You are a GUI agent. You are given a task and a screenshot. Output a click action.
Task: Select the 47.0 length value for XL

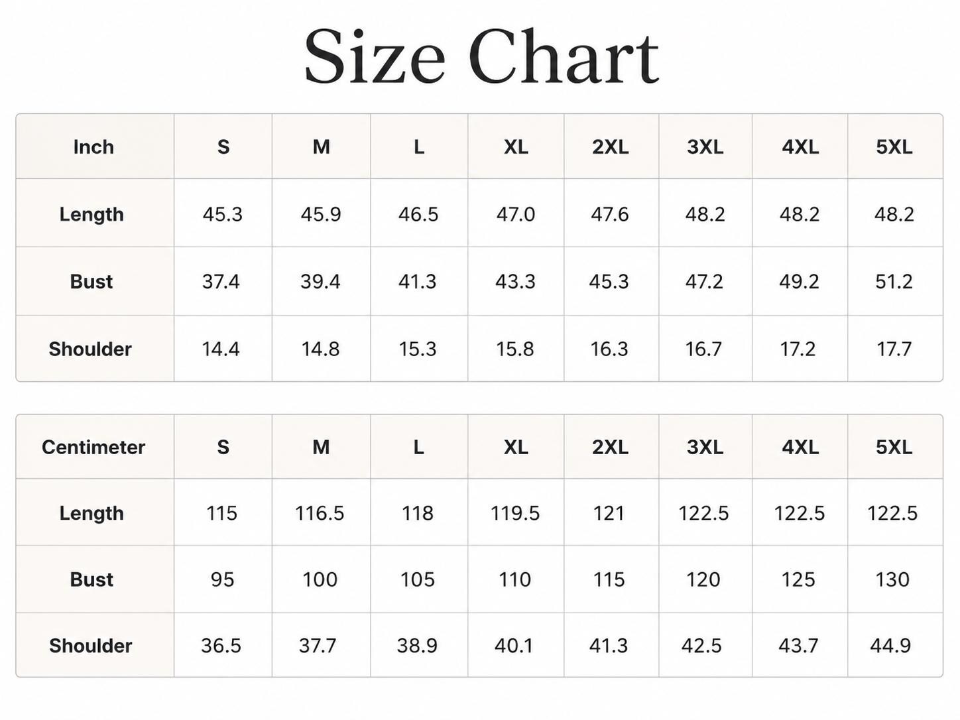point(515,214)
